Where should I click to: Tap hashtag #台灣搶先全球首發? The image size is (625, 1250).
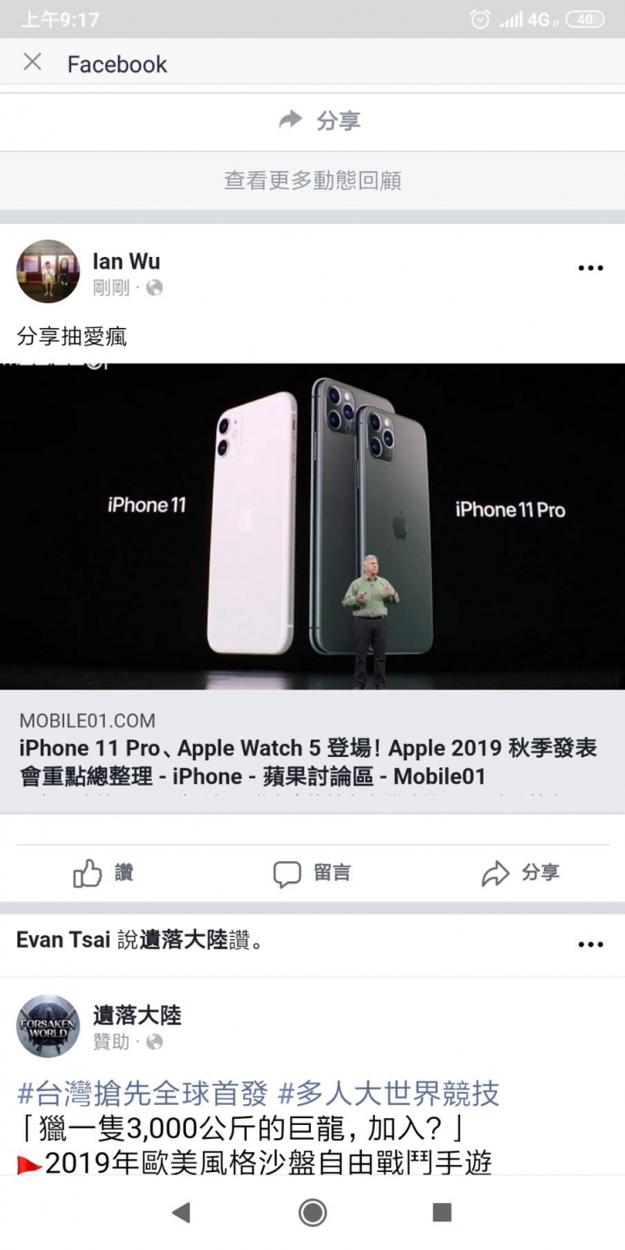pos(143,1094)
